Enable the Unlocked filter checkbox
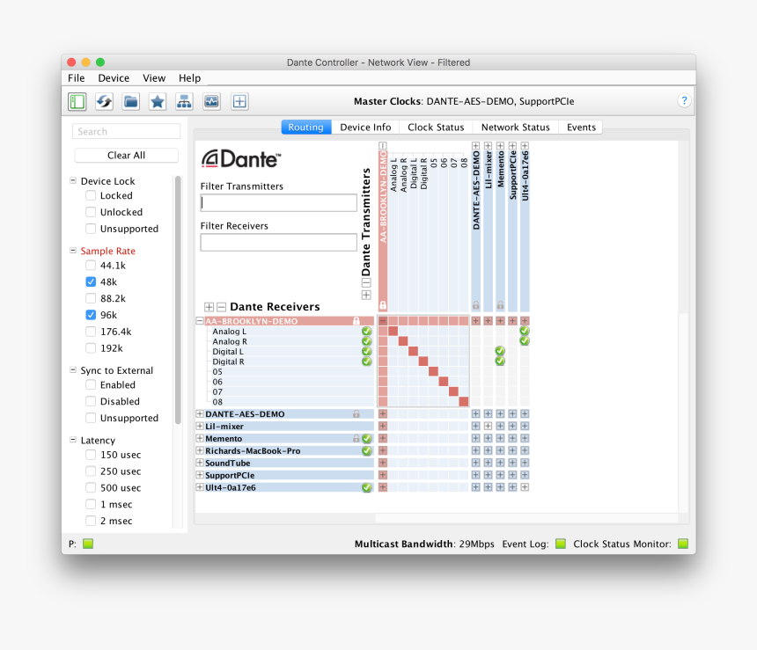The width and height of the screenshot is (757, 650). click(91, 212)
